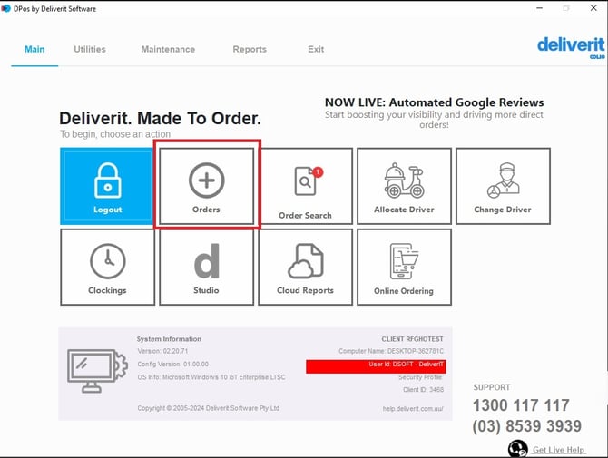Click the Computer Name DESKTOP text

coord(391,351)
